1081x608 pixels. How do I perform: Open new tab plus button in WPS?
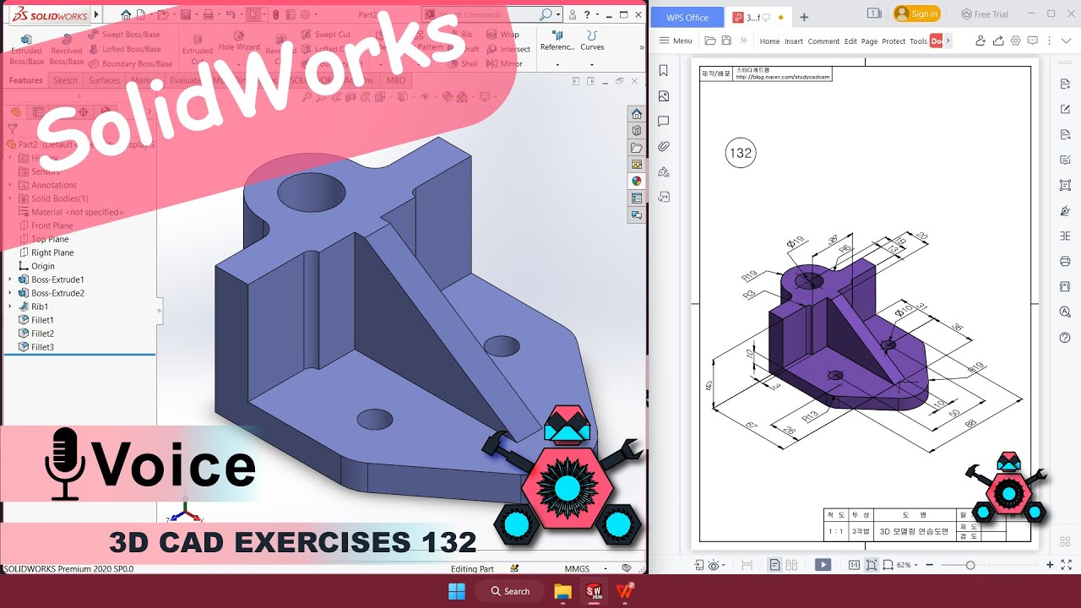pyautogui.click(x=804, y=17)
